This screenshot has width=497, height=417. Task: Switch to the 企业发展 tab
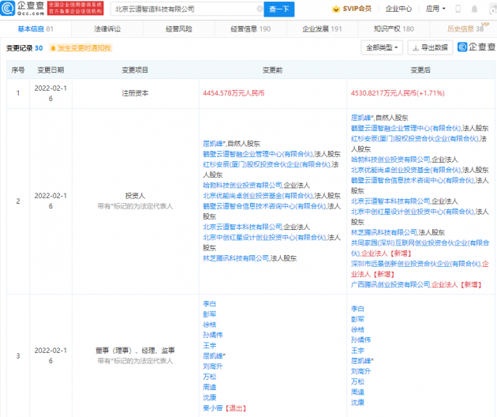coord(322,29)
